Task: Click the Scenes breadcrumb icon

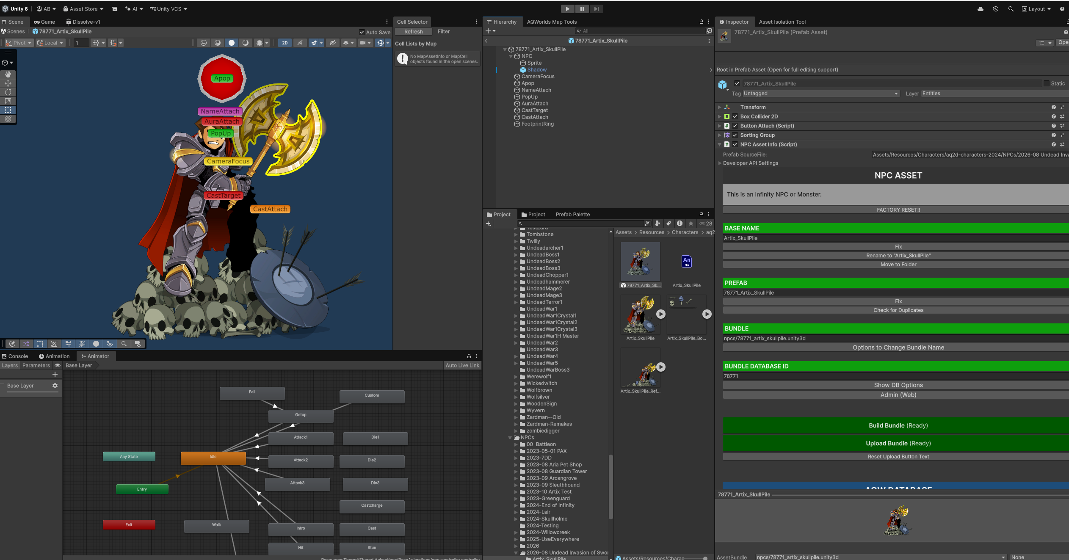Action: [3, 31]
